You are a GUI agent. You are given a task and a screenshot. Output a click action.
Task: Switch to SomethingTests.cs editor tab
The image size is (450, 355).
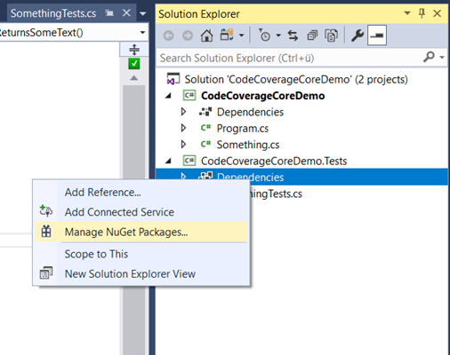[x=53, y=13]
